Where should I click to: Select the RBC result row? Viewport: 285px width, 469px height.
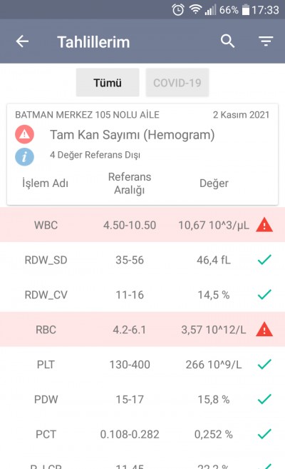(x=142, y=330)
